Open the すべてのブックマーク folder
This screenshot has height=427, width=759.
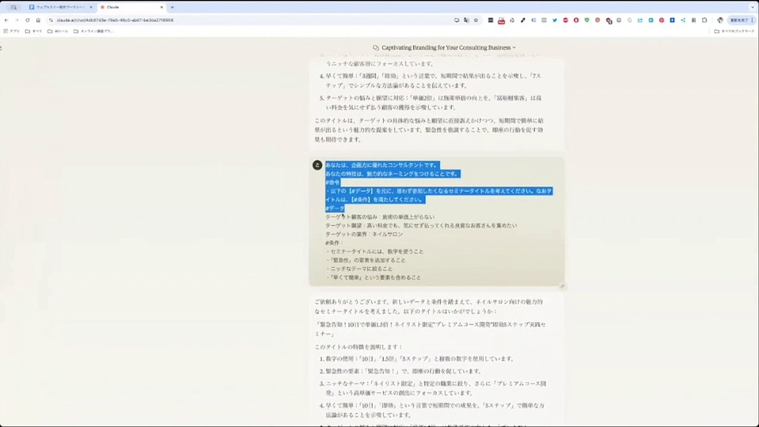click(x=734, y=31)
